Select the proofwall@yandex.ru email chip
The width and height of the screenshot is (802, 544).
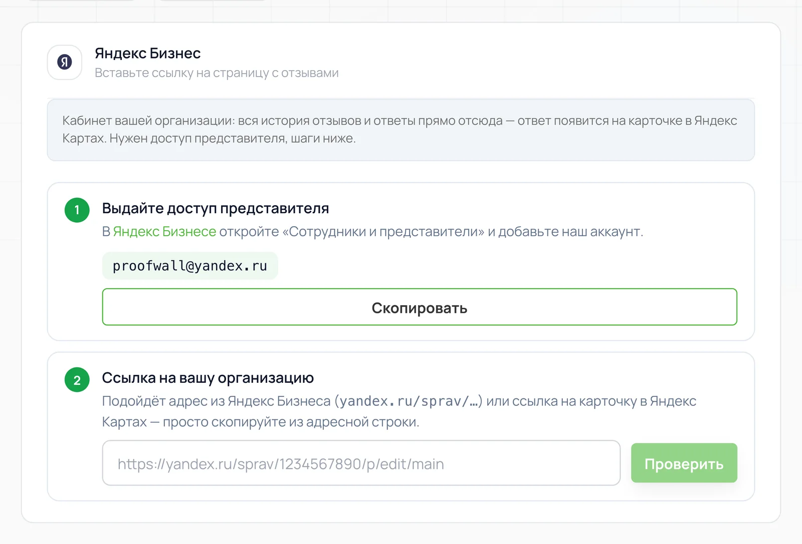pos(190,266)
